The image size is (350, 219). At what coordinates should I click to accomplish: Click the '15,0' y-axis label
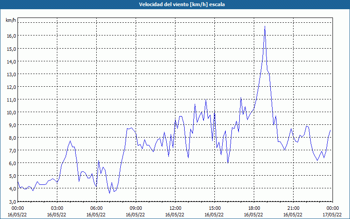click(x=11, y=49)
